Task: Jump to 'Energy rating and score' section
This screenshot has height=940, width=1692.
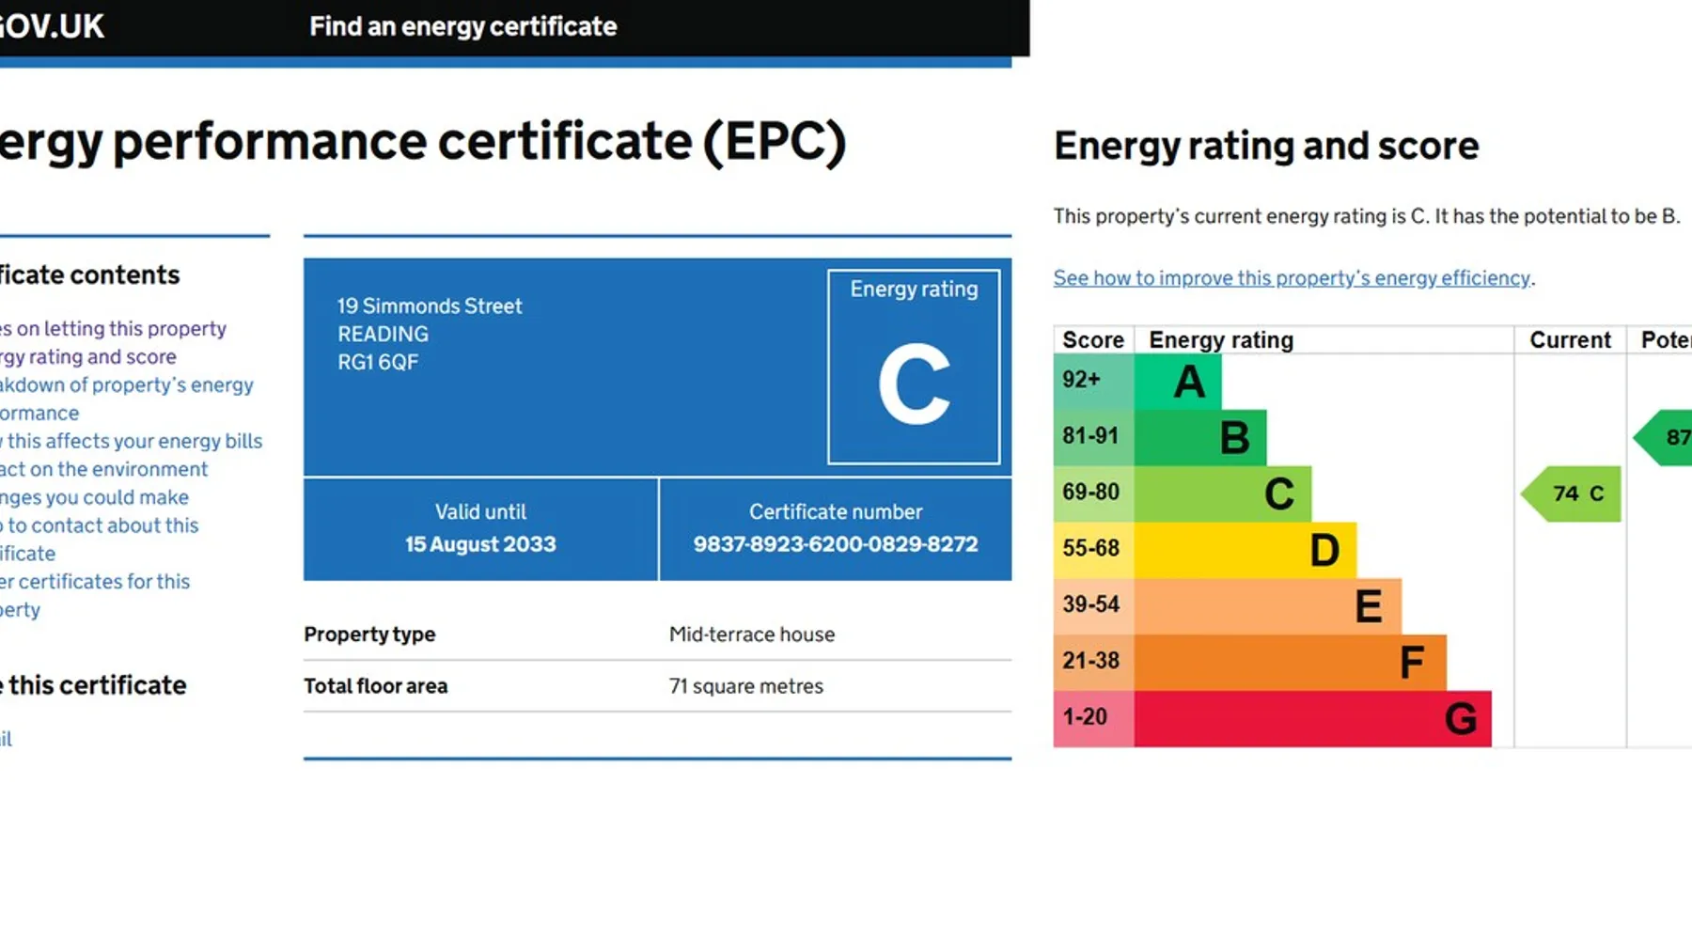Action: pos(89,357)
